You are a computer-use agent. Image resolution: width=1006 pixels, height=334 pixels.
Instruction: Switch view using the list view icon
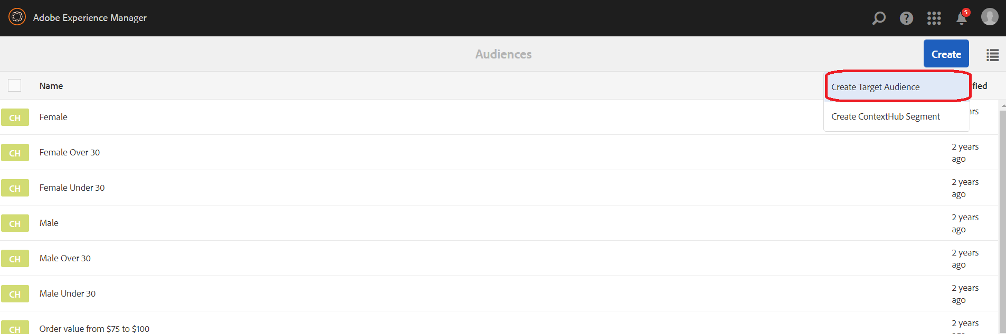click(992, 55)
